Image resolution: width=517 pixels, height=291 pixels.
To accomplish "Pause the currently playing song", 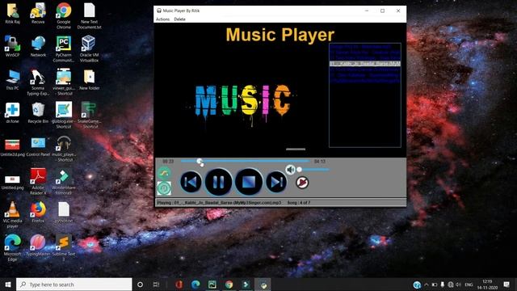I will (218, 182).
